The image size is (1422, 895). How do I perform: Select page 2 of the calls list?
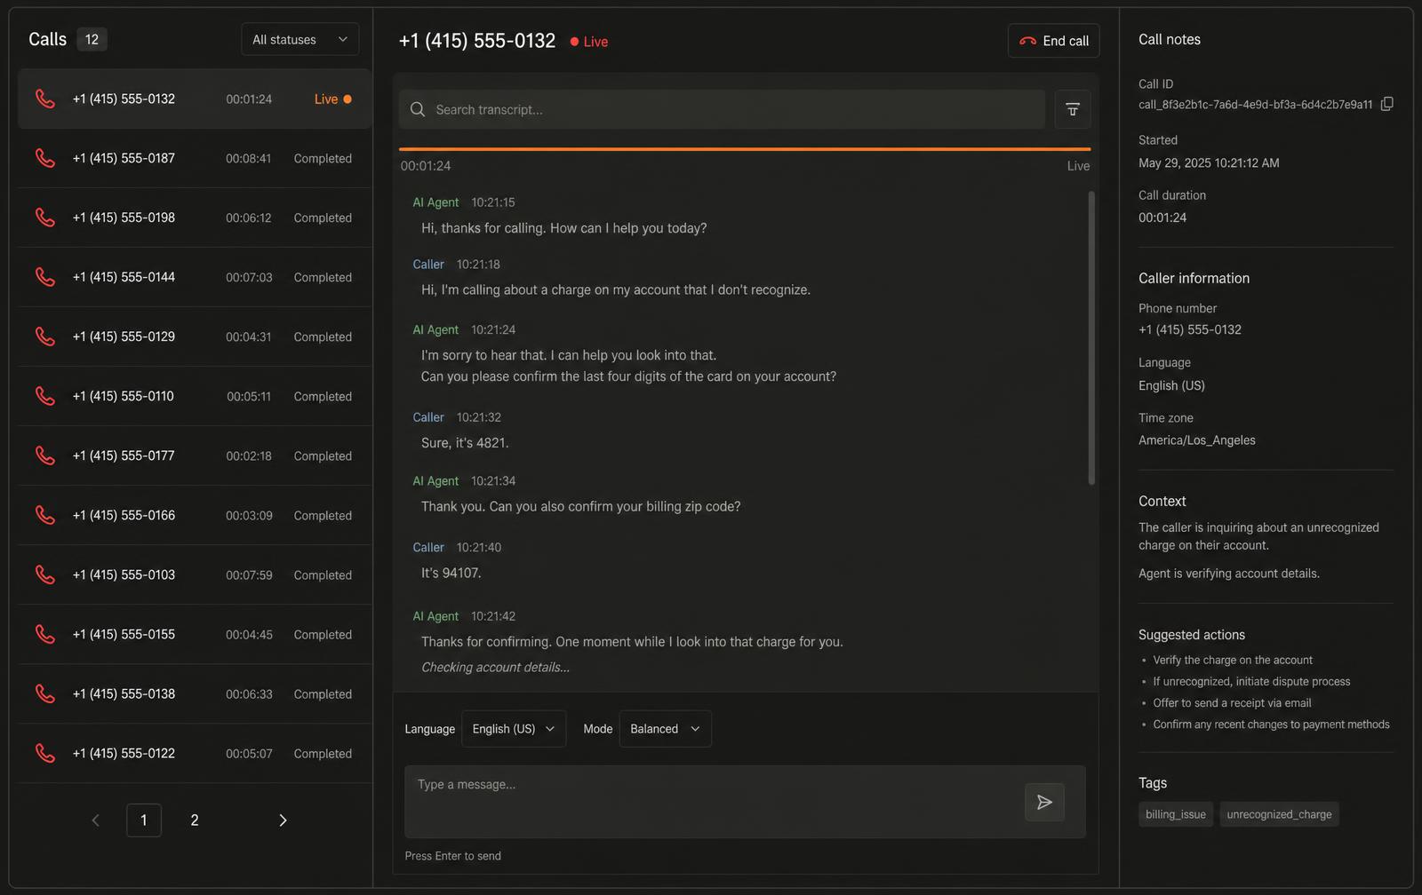coord(195,820)
